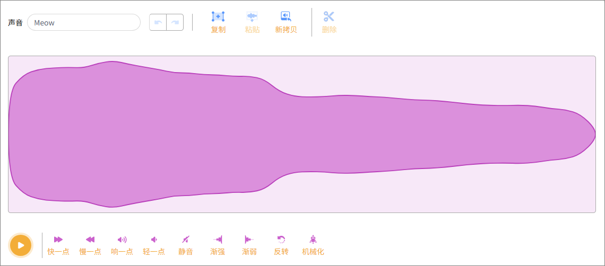Click the mute (静音) icon
The height and width of the screenshot is (266, 605).
coord(186,240)
